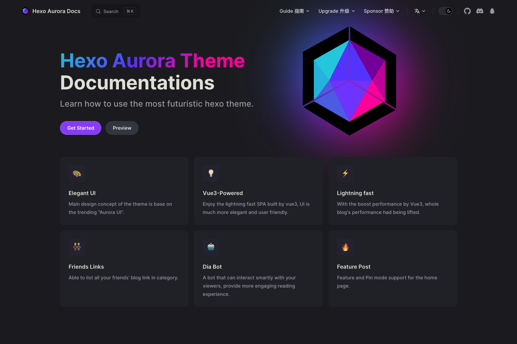
Task: Click Vue3-Powered description about SPA
Action: pos(256,208)
